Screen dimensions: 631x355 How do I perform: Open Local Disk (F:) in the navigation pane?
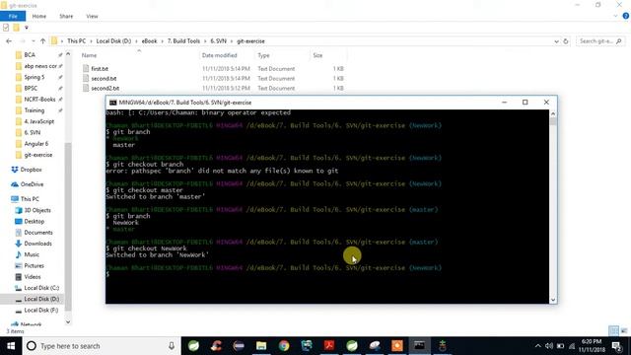coord(41,310)
